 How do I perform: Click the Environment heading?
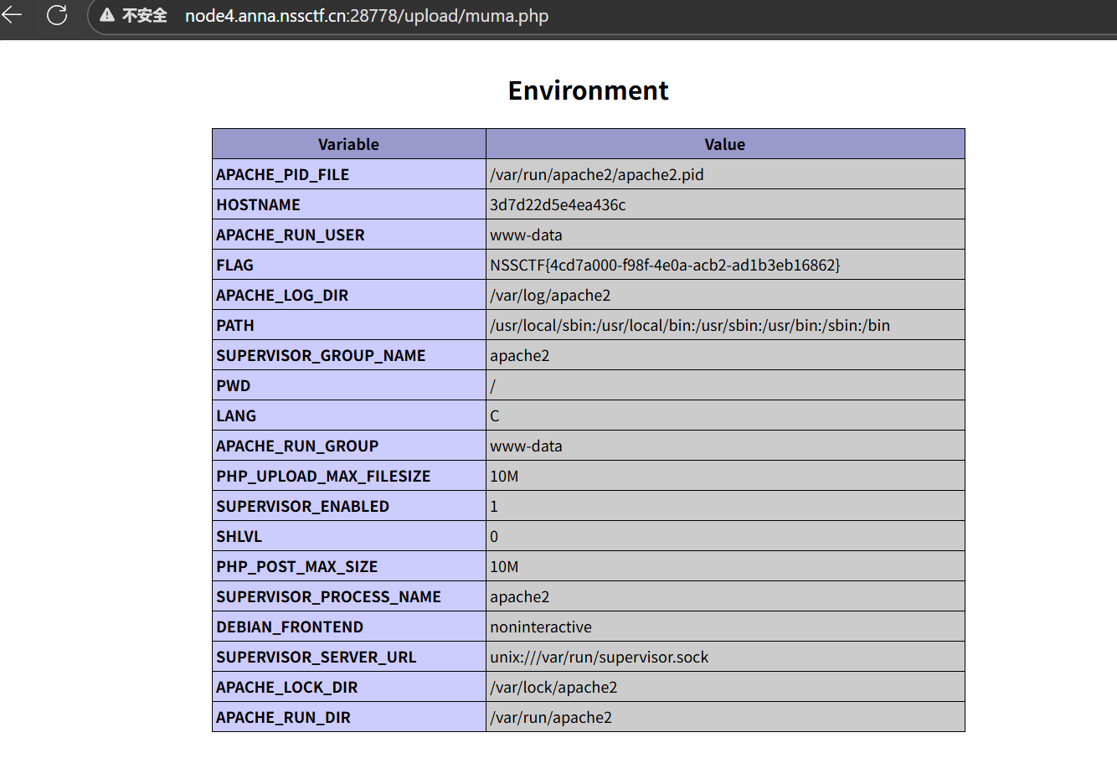(x=588, y=90)
